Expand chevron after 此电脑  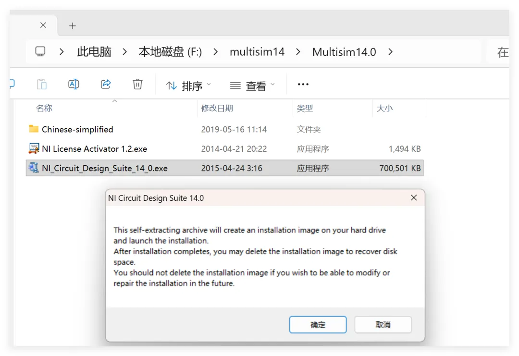[x=125, y=51]
